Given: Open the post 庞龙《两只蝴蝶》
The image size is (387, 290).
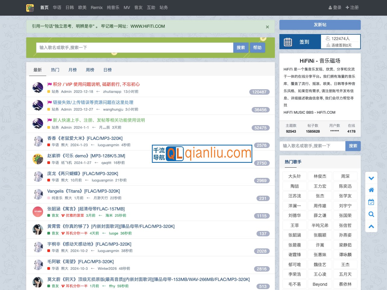Looking at the screenshot, I should (x=83, y=174).
